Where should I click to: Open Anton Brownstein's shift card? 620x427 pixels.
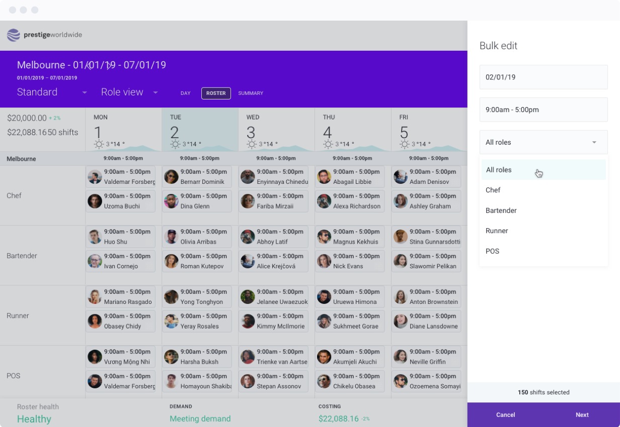(x=427, y=297)
